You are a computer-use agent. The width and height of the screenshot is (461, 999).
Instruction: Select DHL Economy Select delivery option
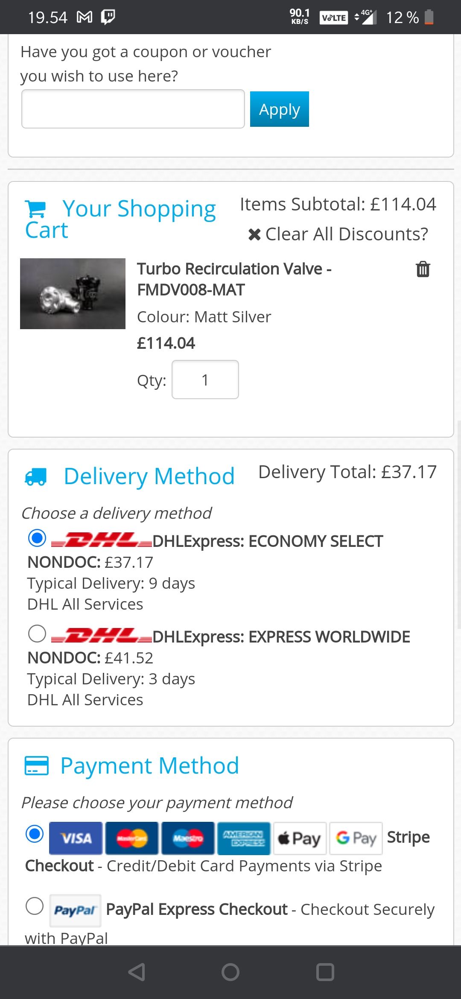click(37, 538)
